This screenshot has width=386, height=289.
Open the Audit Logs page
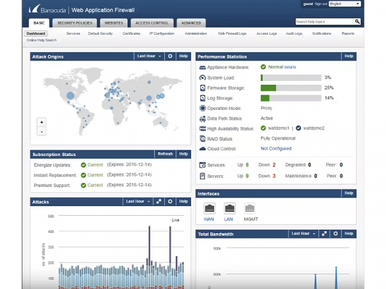[294, 33]
